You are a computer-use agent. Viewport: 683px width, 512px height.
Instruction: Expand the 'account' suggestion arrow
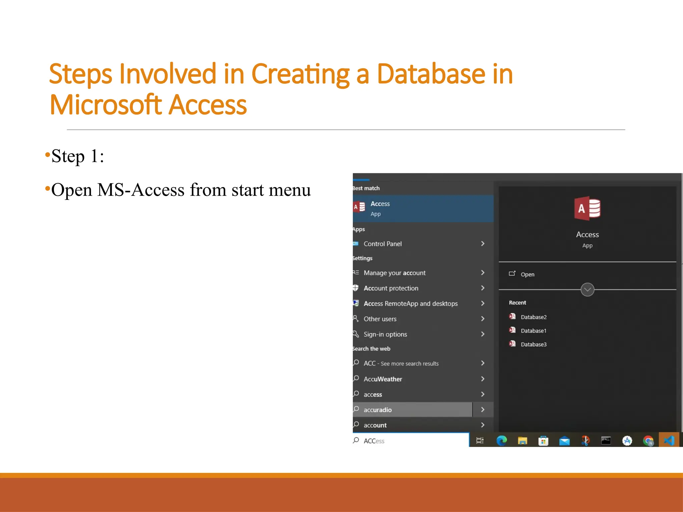[x=483, y=425]
